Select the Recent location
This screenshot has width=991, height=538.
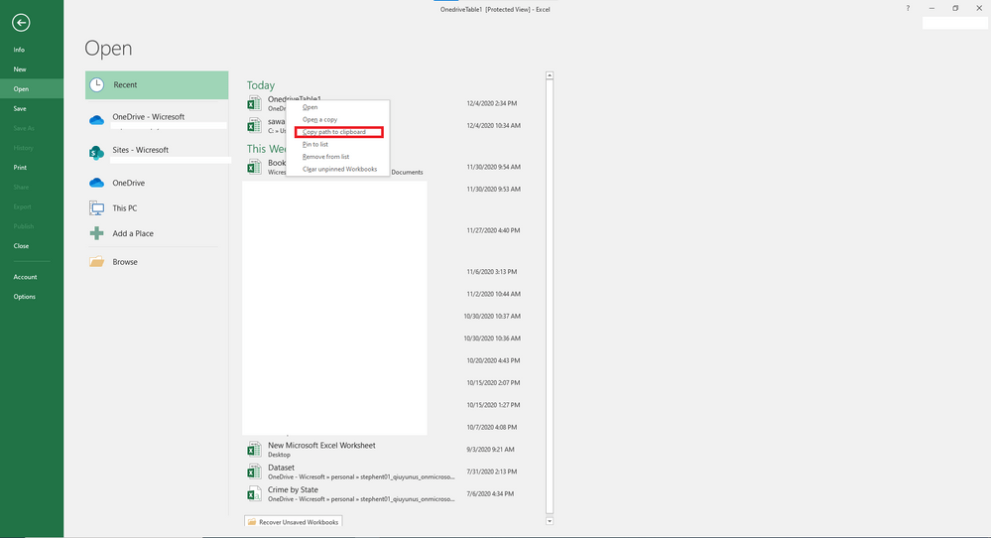157,84
